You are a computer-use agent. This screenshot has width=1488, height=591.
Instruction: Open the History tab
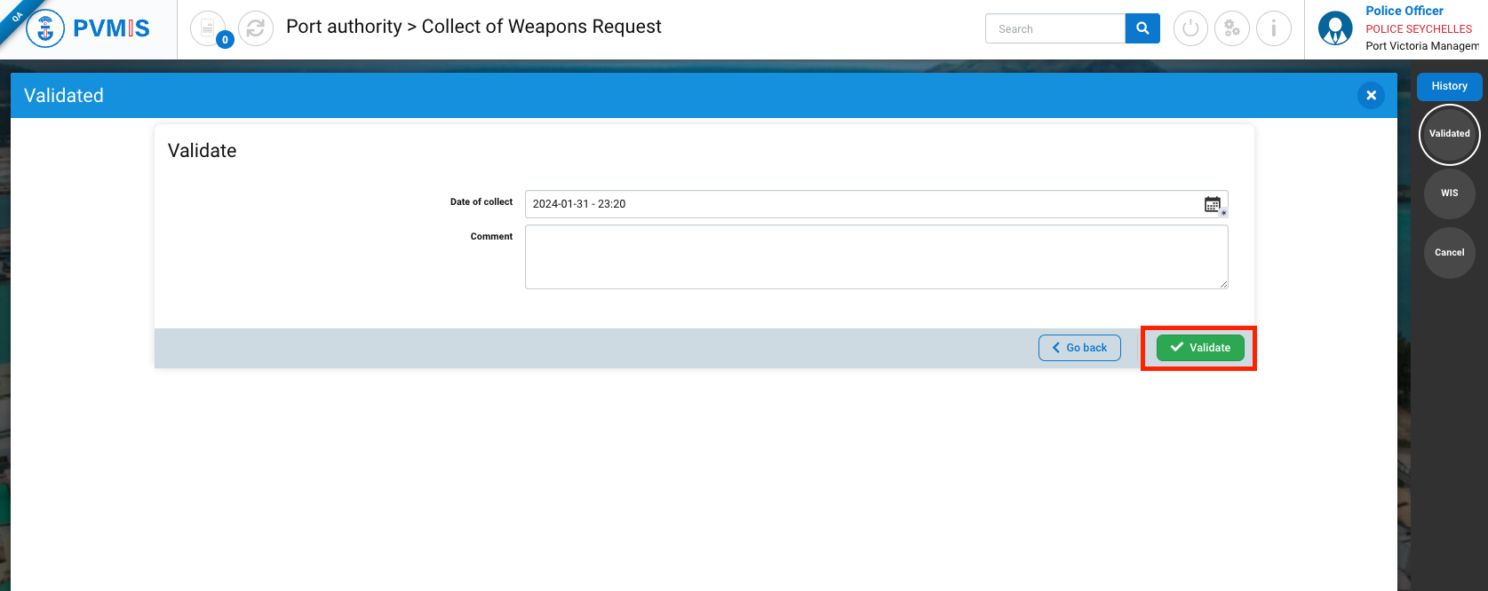[1449, 86]
